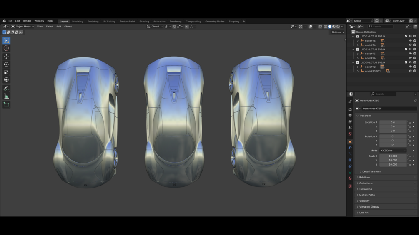Switch to the UV Editing workspace tab
This screenshot has height=235, width=419.
pyautogui.click(x=109, y=22)
